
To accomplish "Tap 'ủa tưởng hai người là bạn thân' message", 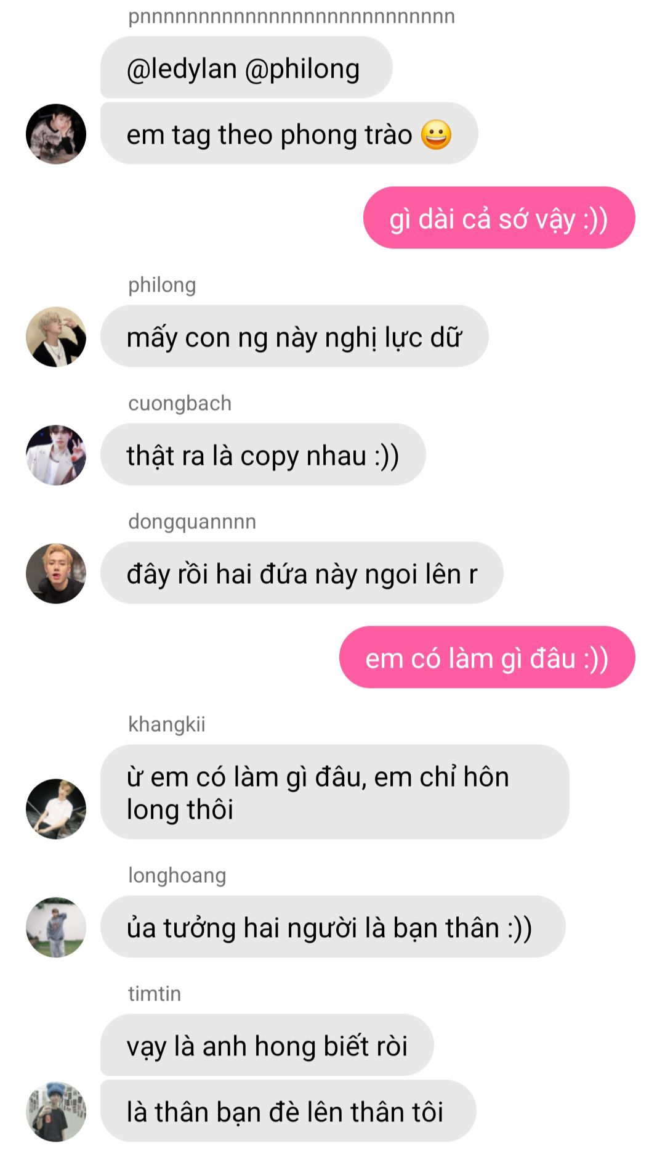I will tap(332, 927).
